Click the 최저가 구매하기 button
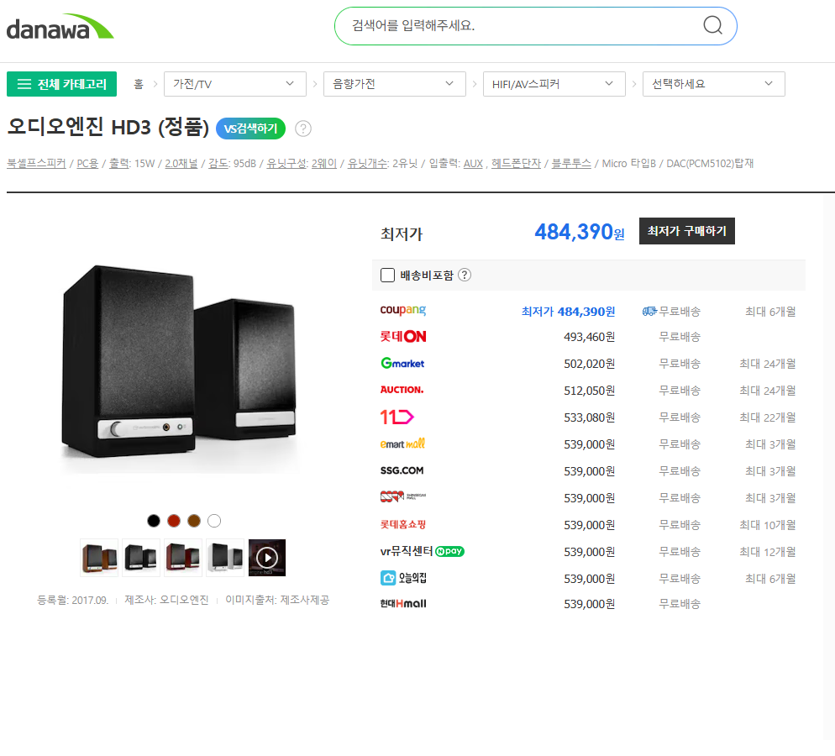Image resolution: width=835 pixels, height=756 pixels. click(687, 231)
